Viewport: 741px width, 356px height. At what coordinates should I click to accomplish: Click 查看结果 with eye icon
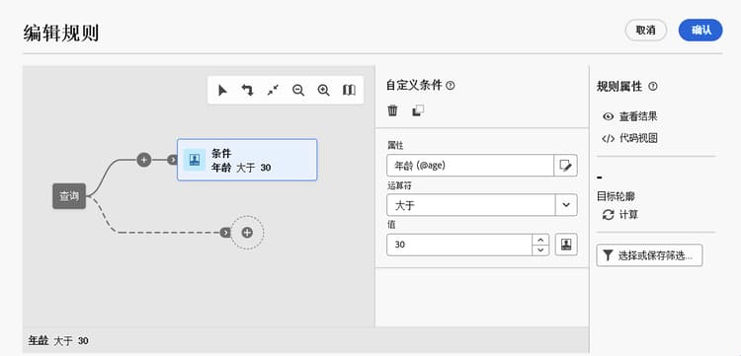(x=629, y=116)
